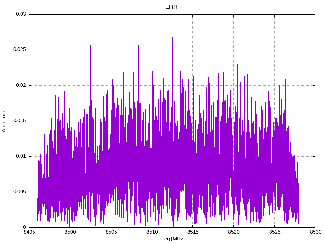This screenshot has height=243, width=324.
Task: Click the x-axis tick label 8520
Action: tap(234, 232)
